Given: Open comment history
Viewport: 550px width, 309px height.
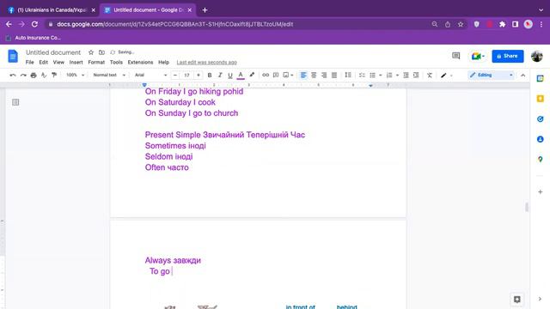Looking at the screenshot, I should point(455,56).
